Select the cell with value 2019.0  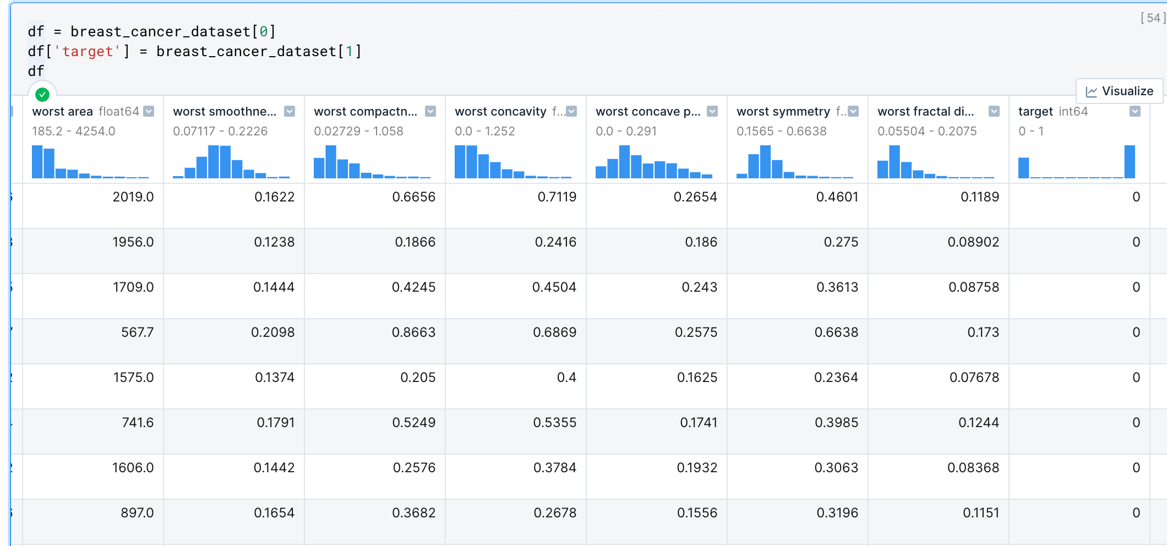tap(133, 197)
